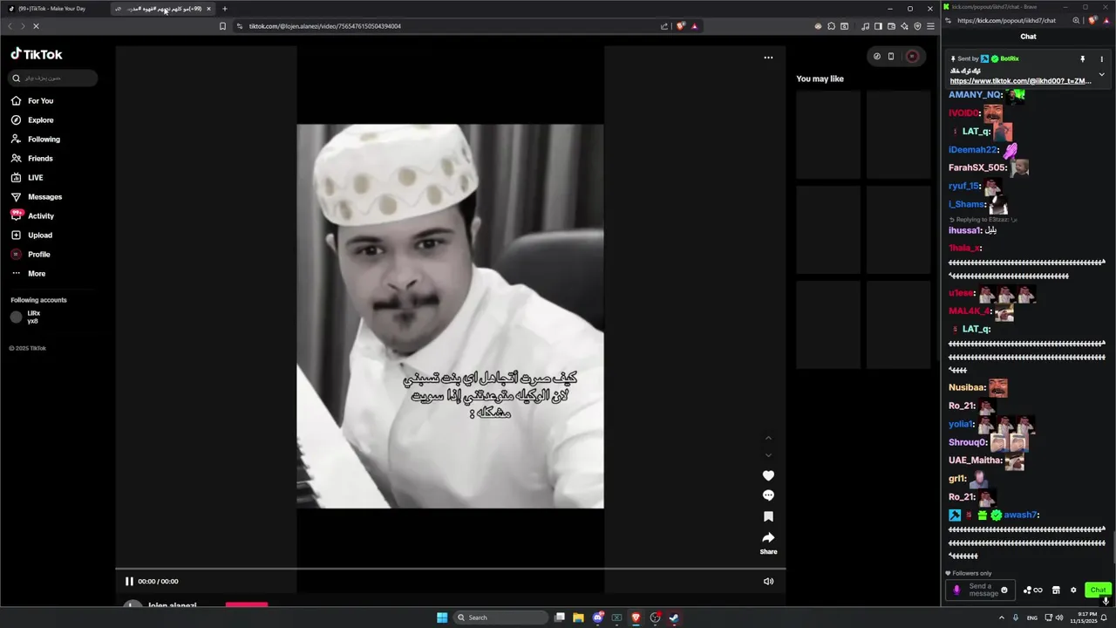Screen dimensions: 1116x628
Task: Open the Kick shop storefront icon
Action: [1056, 590]
